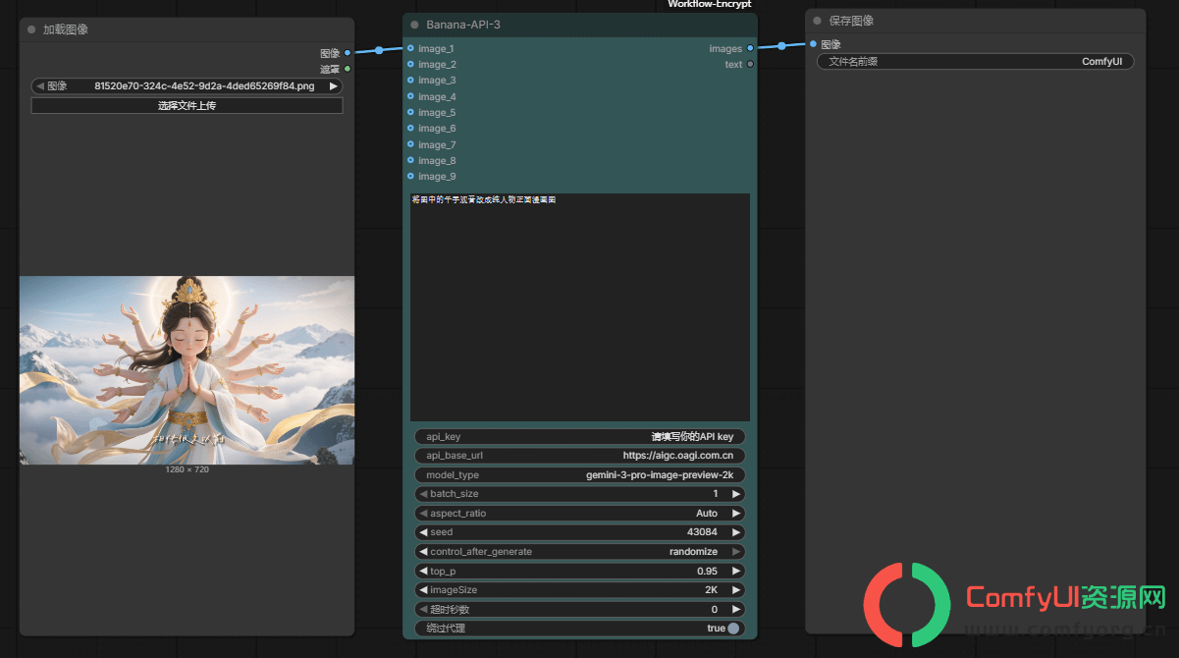The image size is (1179, 658).
Task: Click the 保存图像 node title
Action: (x=851, y=21)
